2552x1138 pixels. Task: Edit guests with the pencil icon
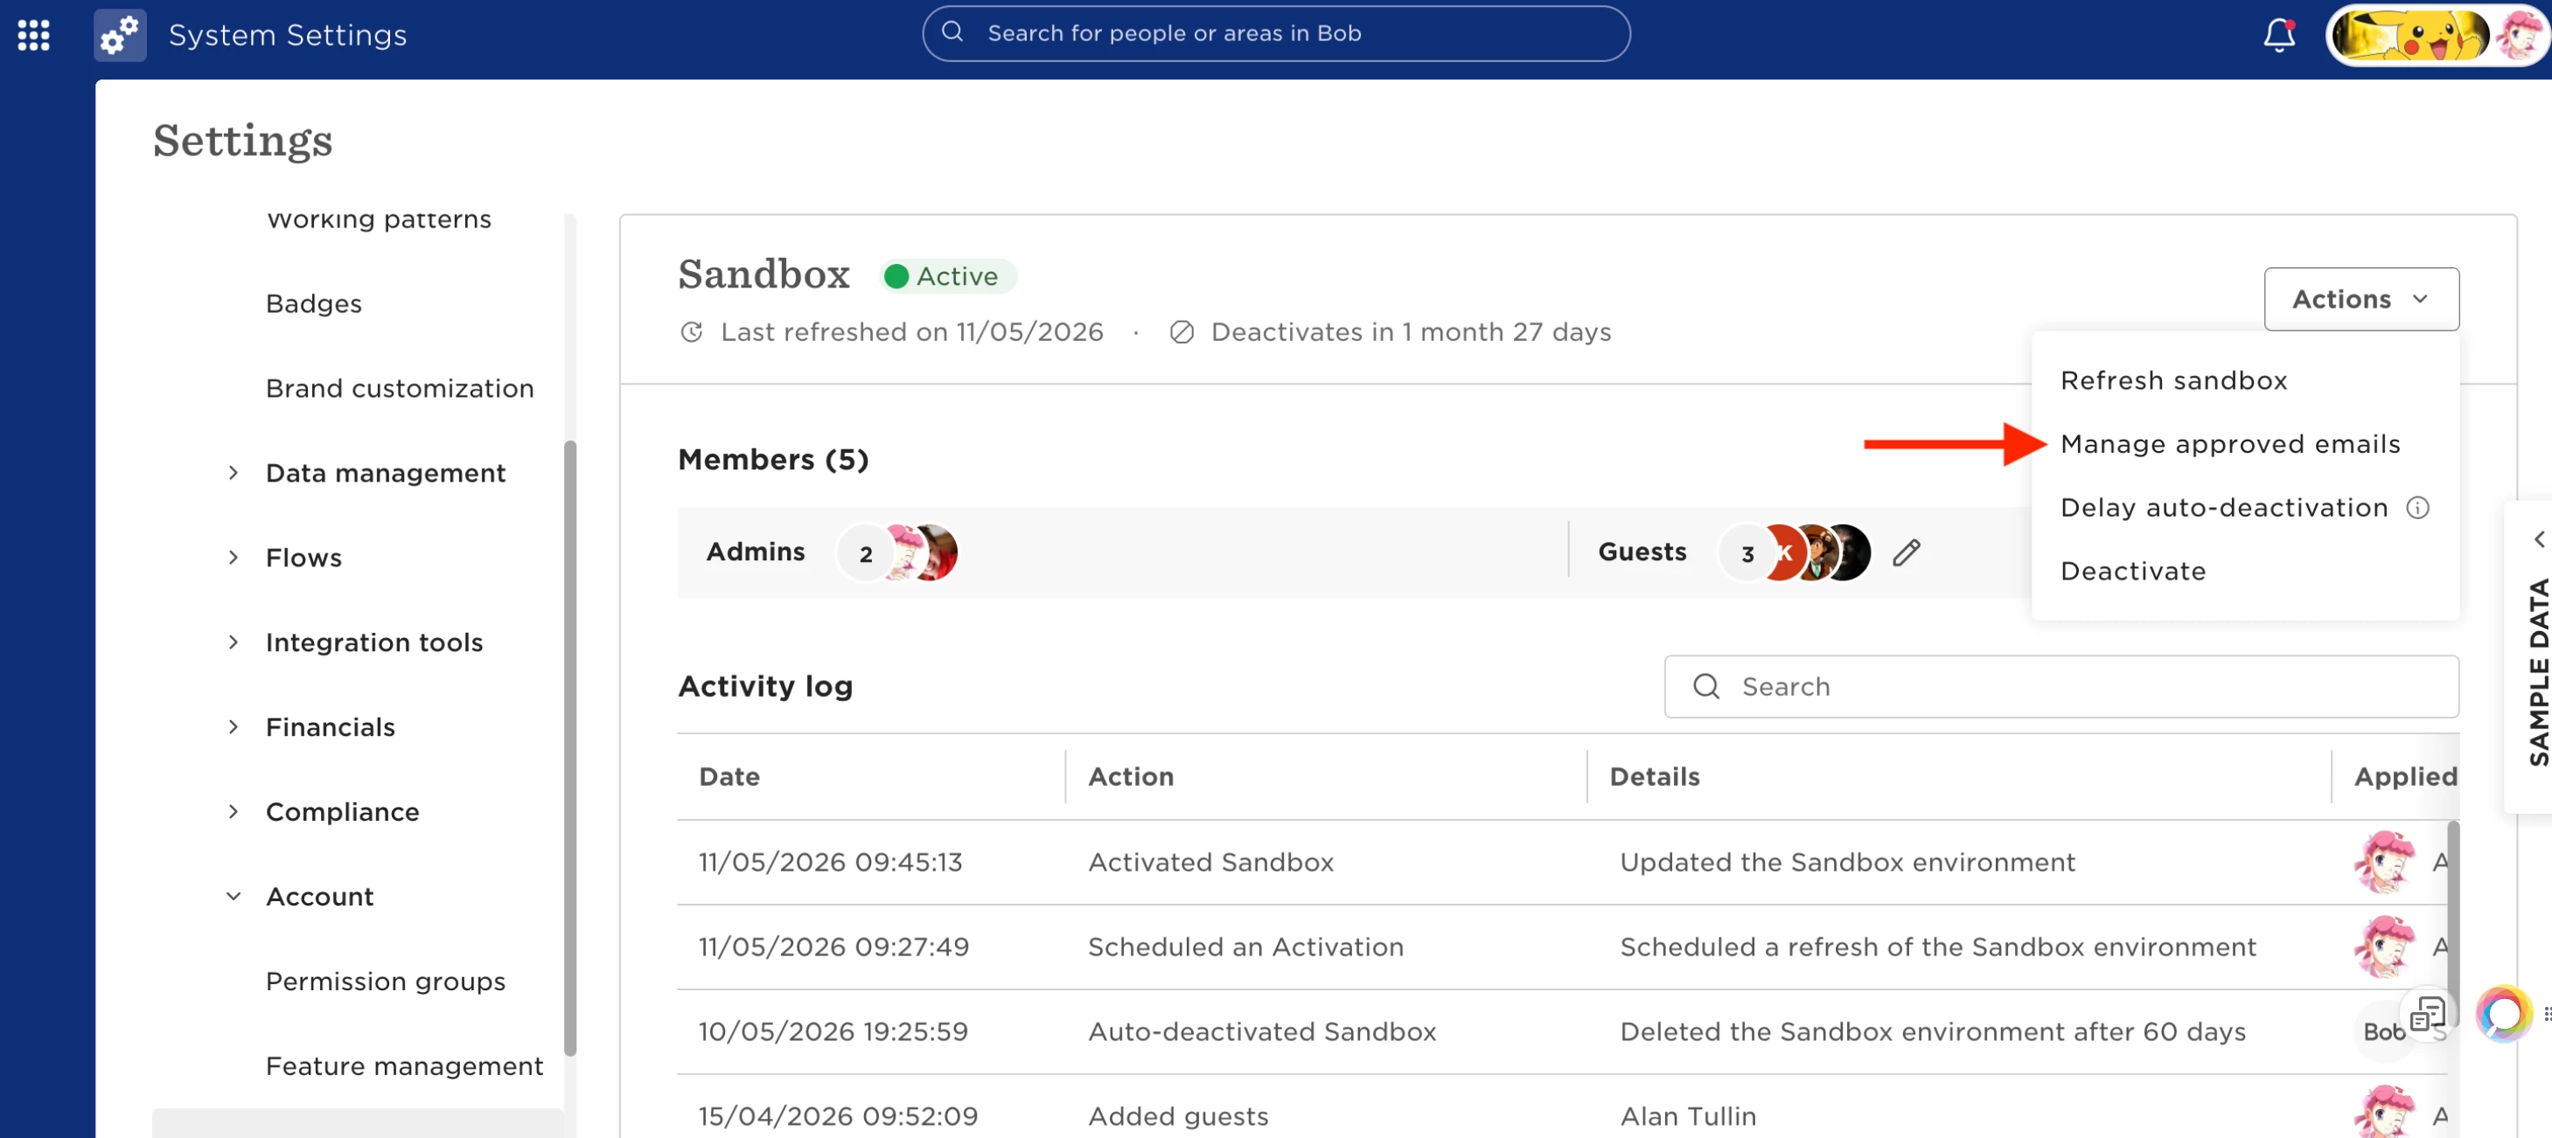coord(1906,552)
